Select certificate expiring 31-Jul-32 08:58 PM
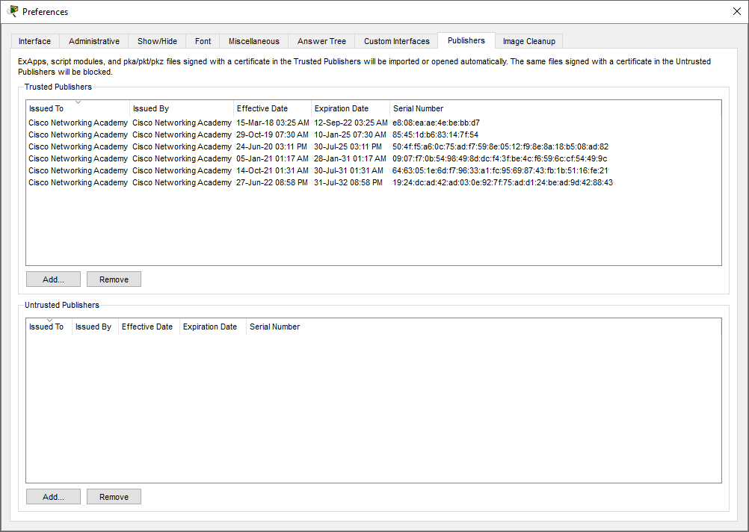Screen dimensions: 749x532 click(348, 182)
